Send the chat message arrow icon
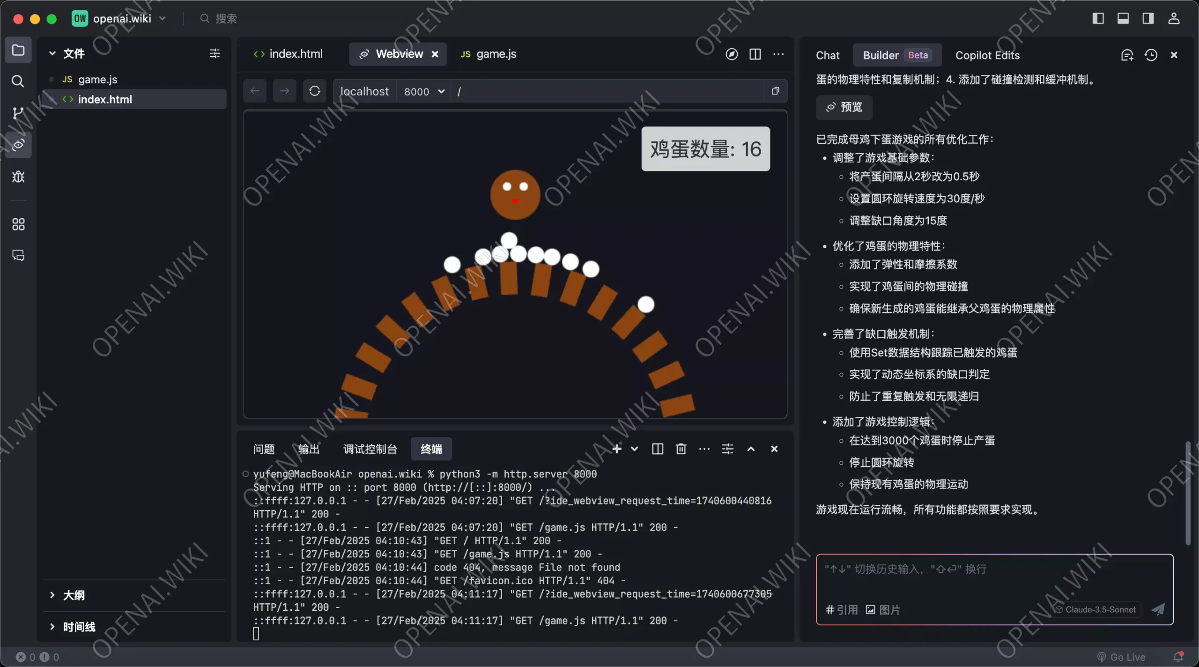This screenshot has height=667, width=1199. pos(1158,609)
